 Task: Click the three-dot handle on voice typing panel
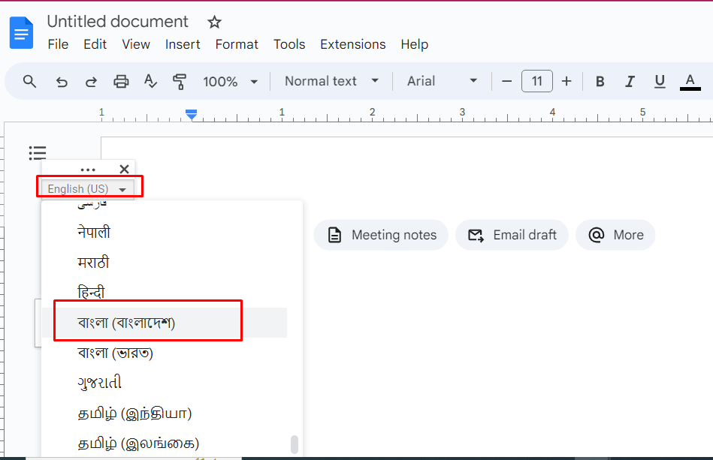(x=88, y=170)
